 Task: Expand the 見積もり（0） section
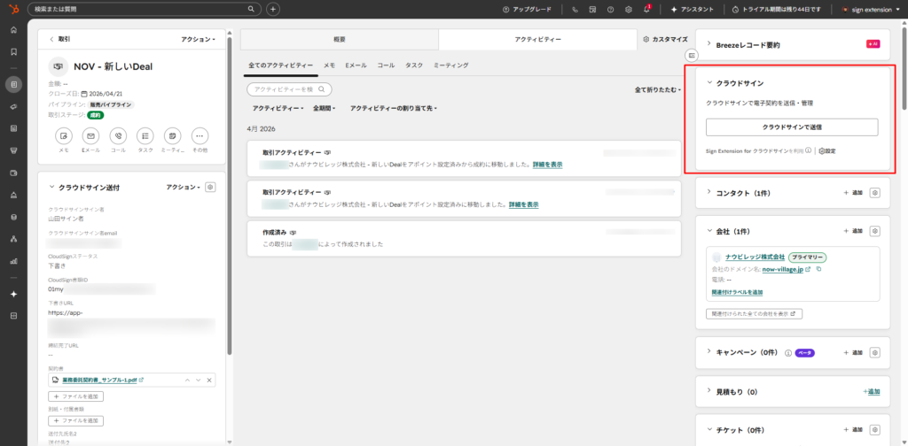tap(708, 391)
